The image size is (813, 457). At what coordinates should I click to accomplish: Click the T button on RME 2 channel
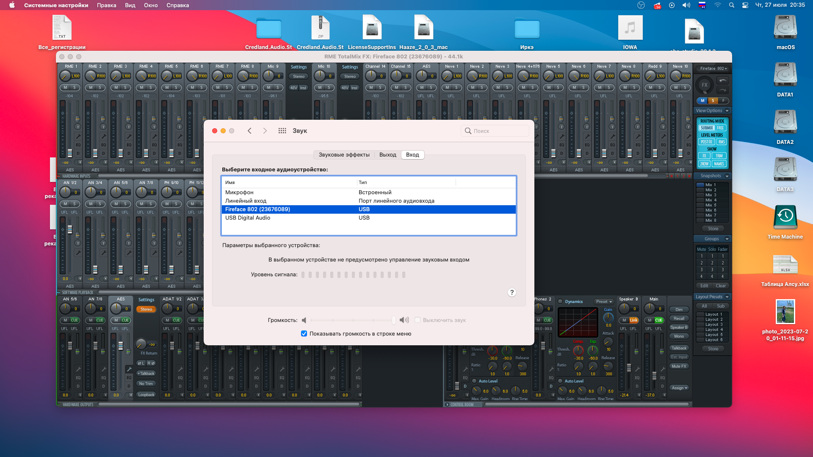tap(103, 127)
